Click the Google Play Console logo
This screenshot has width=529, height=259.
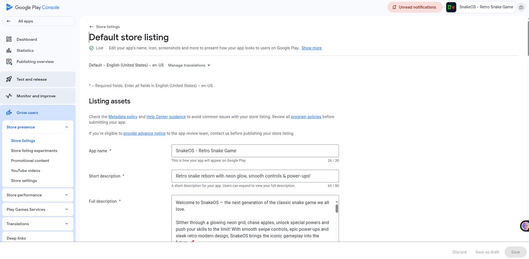click(32, 7)
